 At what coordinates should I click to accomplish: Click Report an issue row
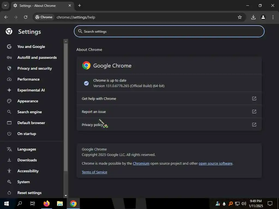coord(169,112)
